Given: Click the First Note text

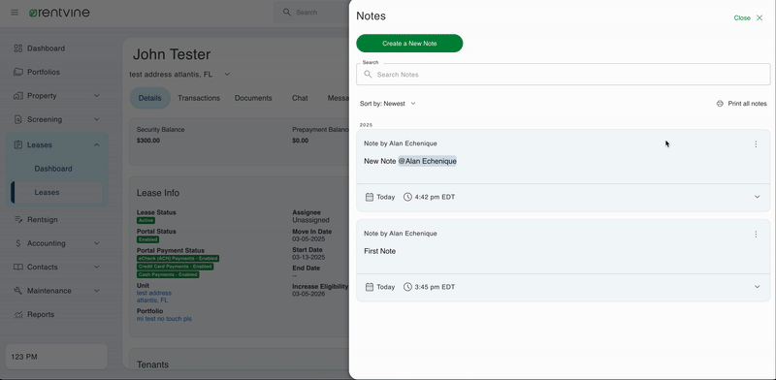Looking at the screenshot, I should (x=379, y=251).
